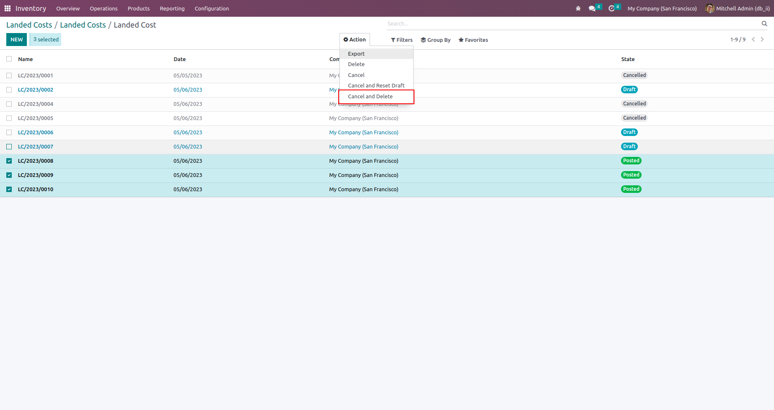Check the LC/2023/0007 row checkbox
Image resolution: width=774 pixels, height=410 pixels.
(9, 147)
